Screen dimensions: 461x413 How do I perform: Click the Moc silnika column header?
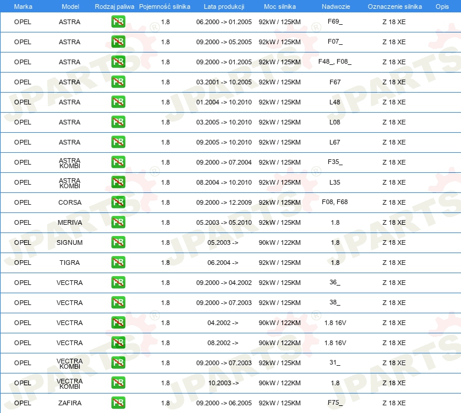click(x=279, y=6)
